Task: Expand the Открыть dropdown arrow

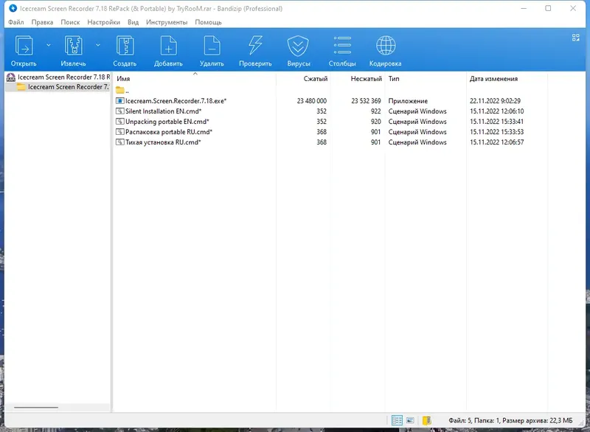Action: 49,45
